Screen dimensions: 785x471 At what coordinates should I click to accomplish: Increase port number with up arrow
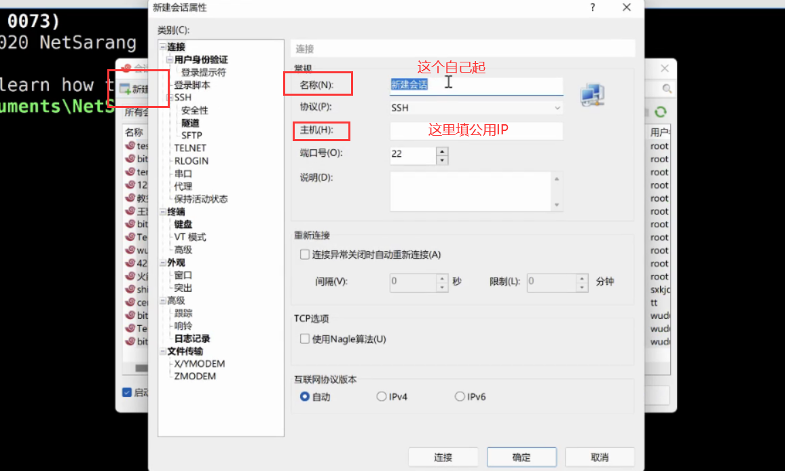(441, 151)
